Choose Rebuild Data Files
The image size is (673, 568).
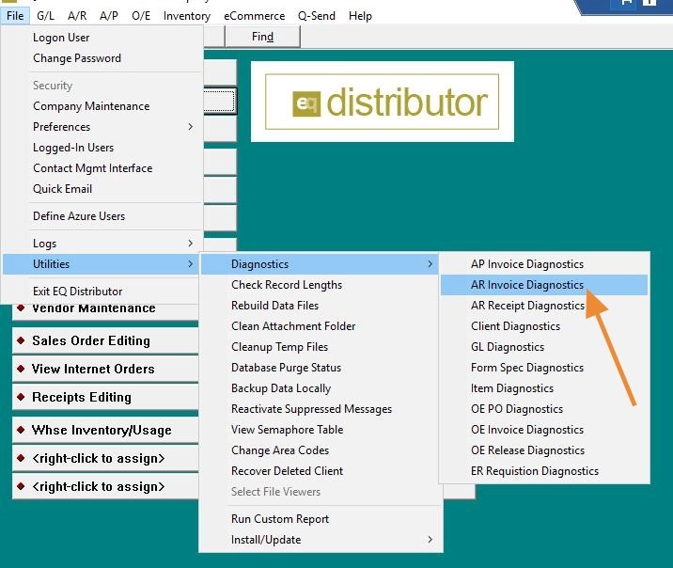[320, 306]
